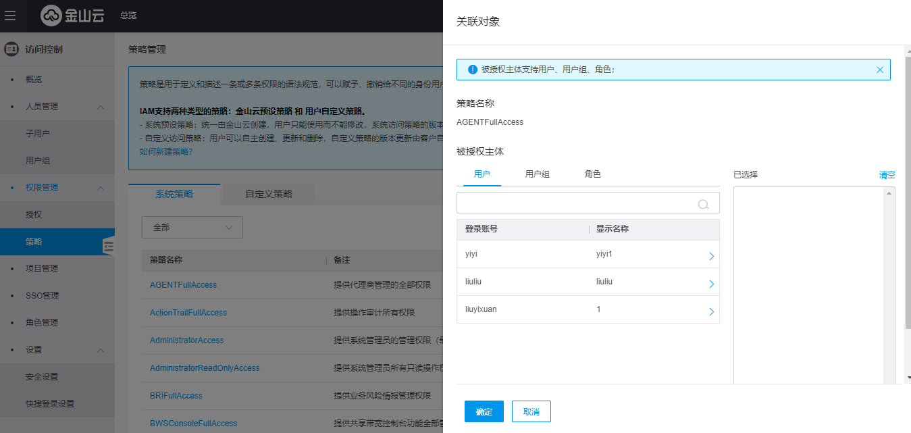This screenshot has width=911, height=433.
Task: Switch to the 角色 tab
Action: tap(593, 174)
